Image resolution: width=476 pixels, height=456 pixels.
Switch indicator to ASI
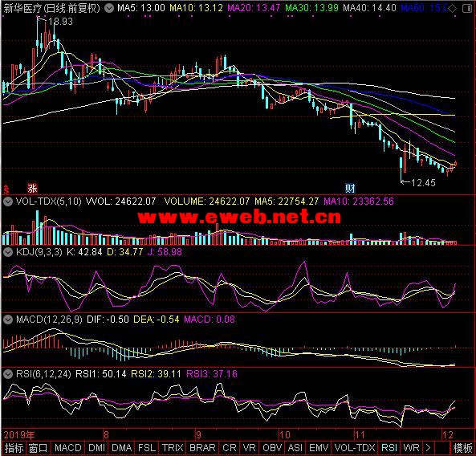coord(295,448)
